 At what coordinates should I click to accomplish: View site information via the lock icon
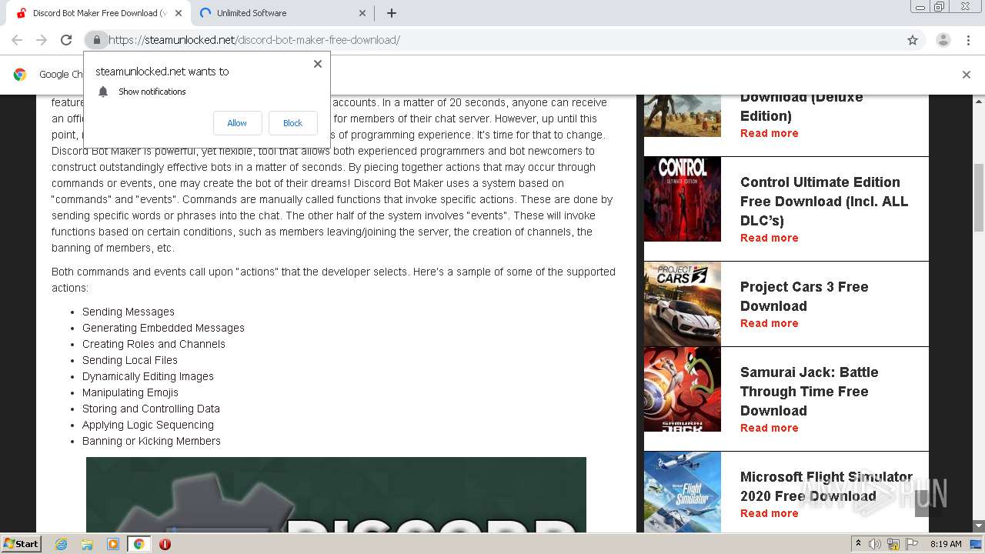tap(96, 40)
